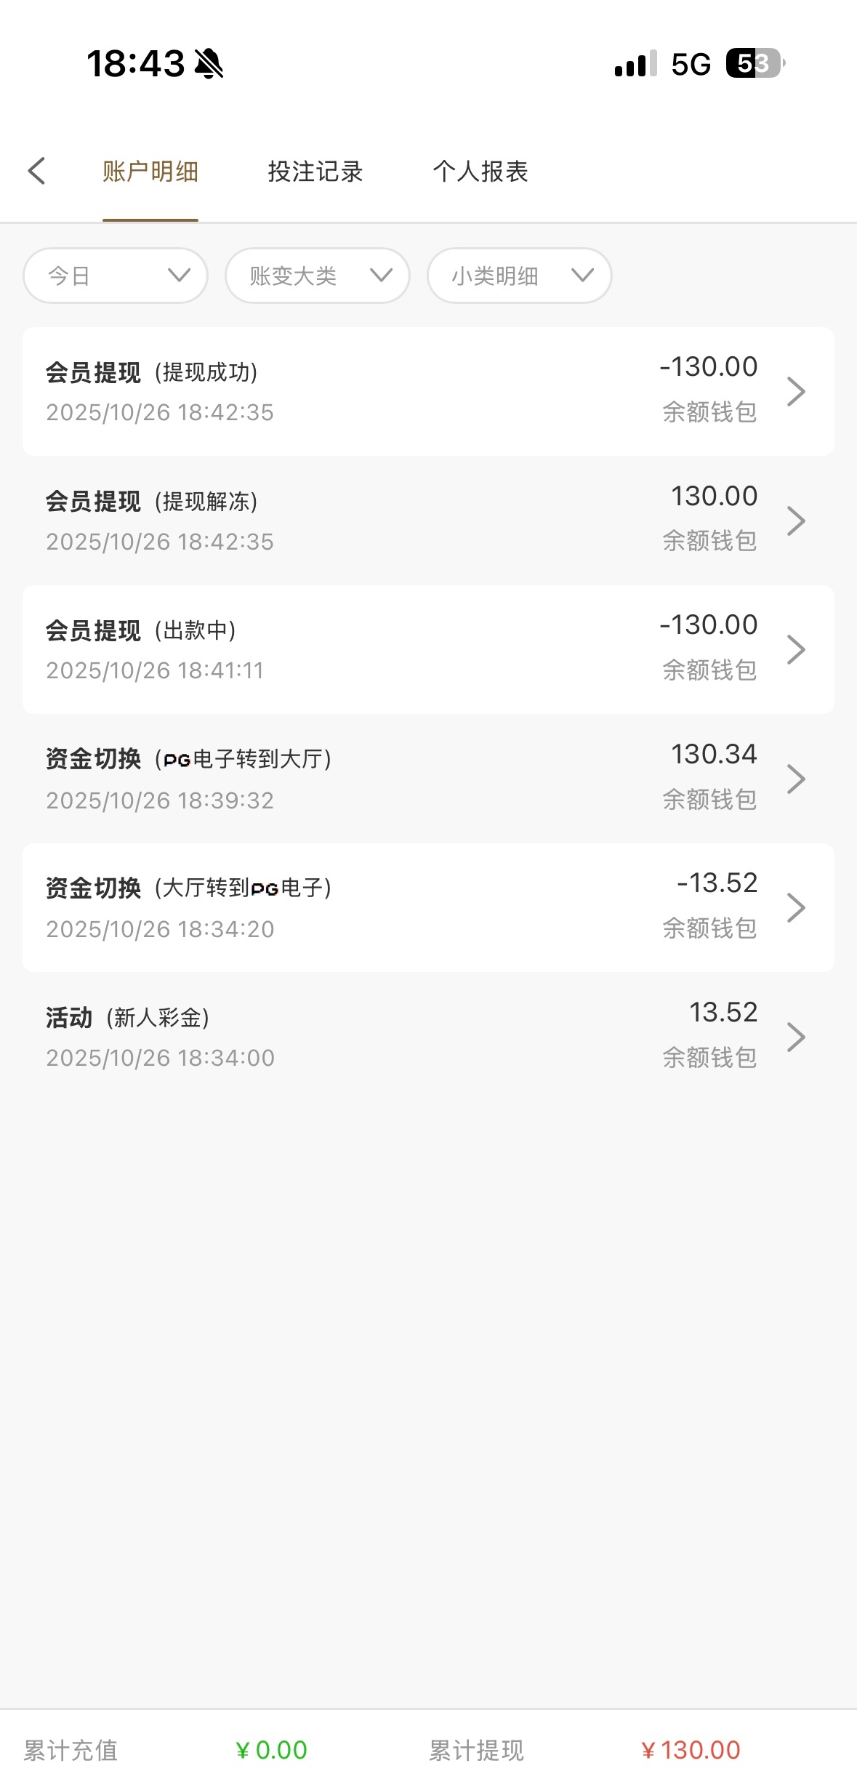
Task: Tap arrow on PG电子转到大厅 transfer
Action: [796, 779]
